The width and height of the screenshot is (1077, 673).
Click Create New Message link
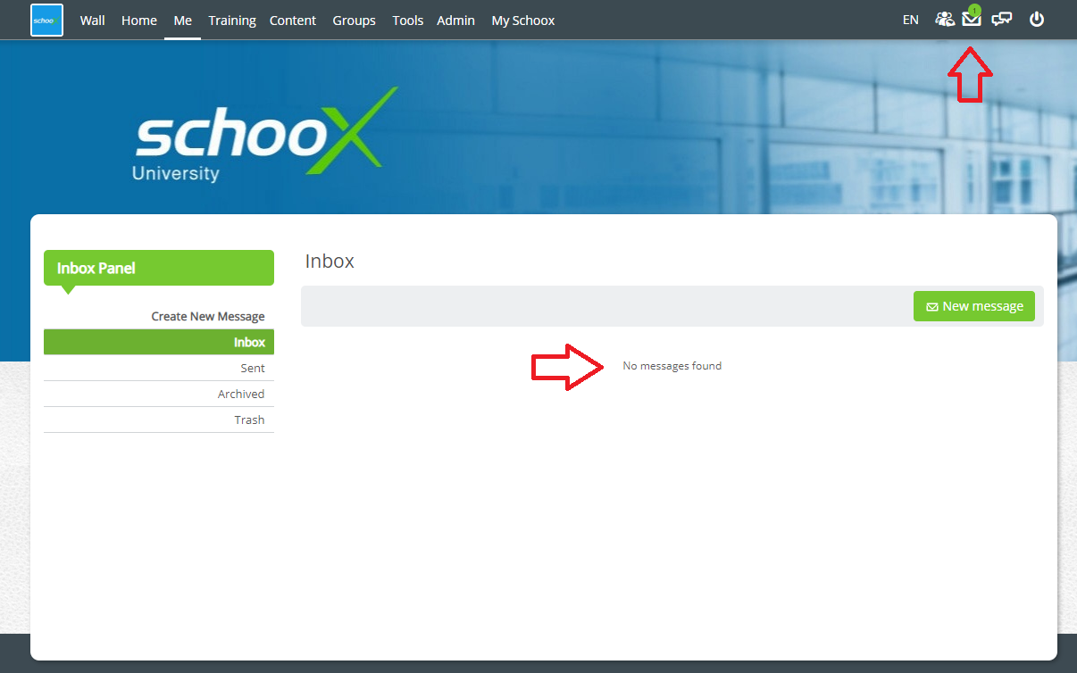pyautogui.click(x=208, y=316)
